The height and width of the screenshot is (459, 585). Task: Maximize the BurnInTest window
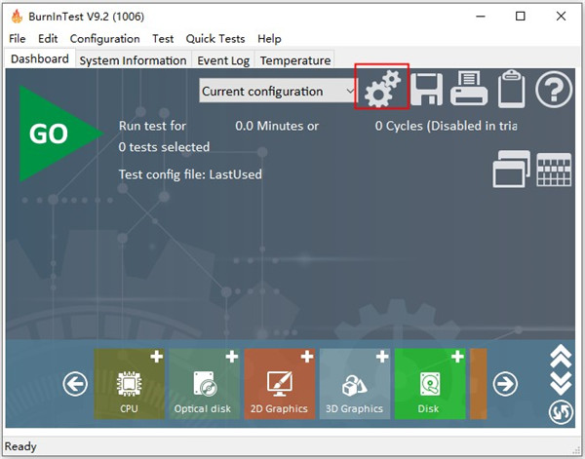point(520,16)
